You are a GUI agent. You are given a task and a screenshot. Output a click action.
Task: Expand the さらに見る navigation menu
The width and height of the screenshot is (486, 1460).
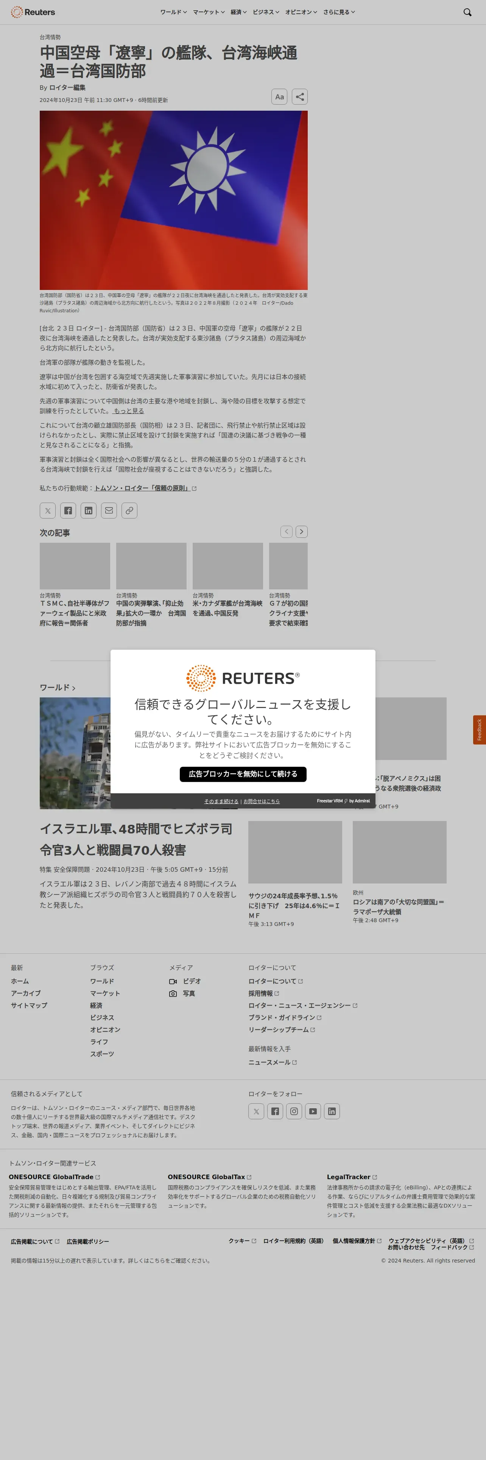[339, 12]
